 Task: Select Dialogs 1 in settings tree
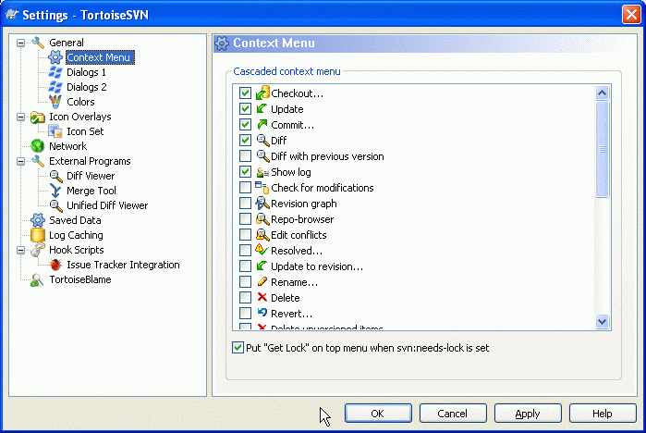86,72
